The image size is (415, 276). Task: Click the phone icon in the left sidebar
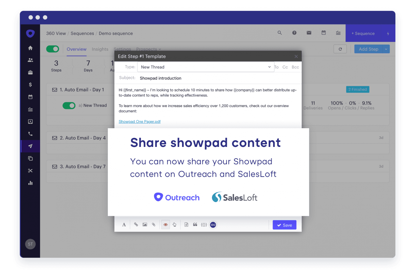[30, 133]
